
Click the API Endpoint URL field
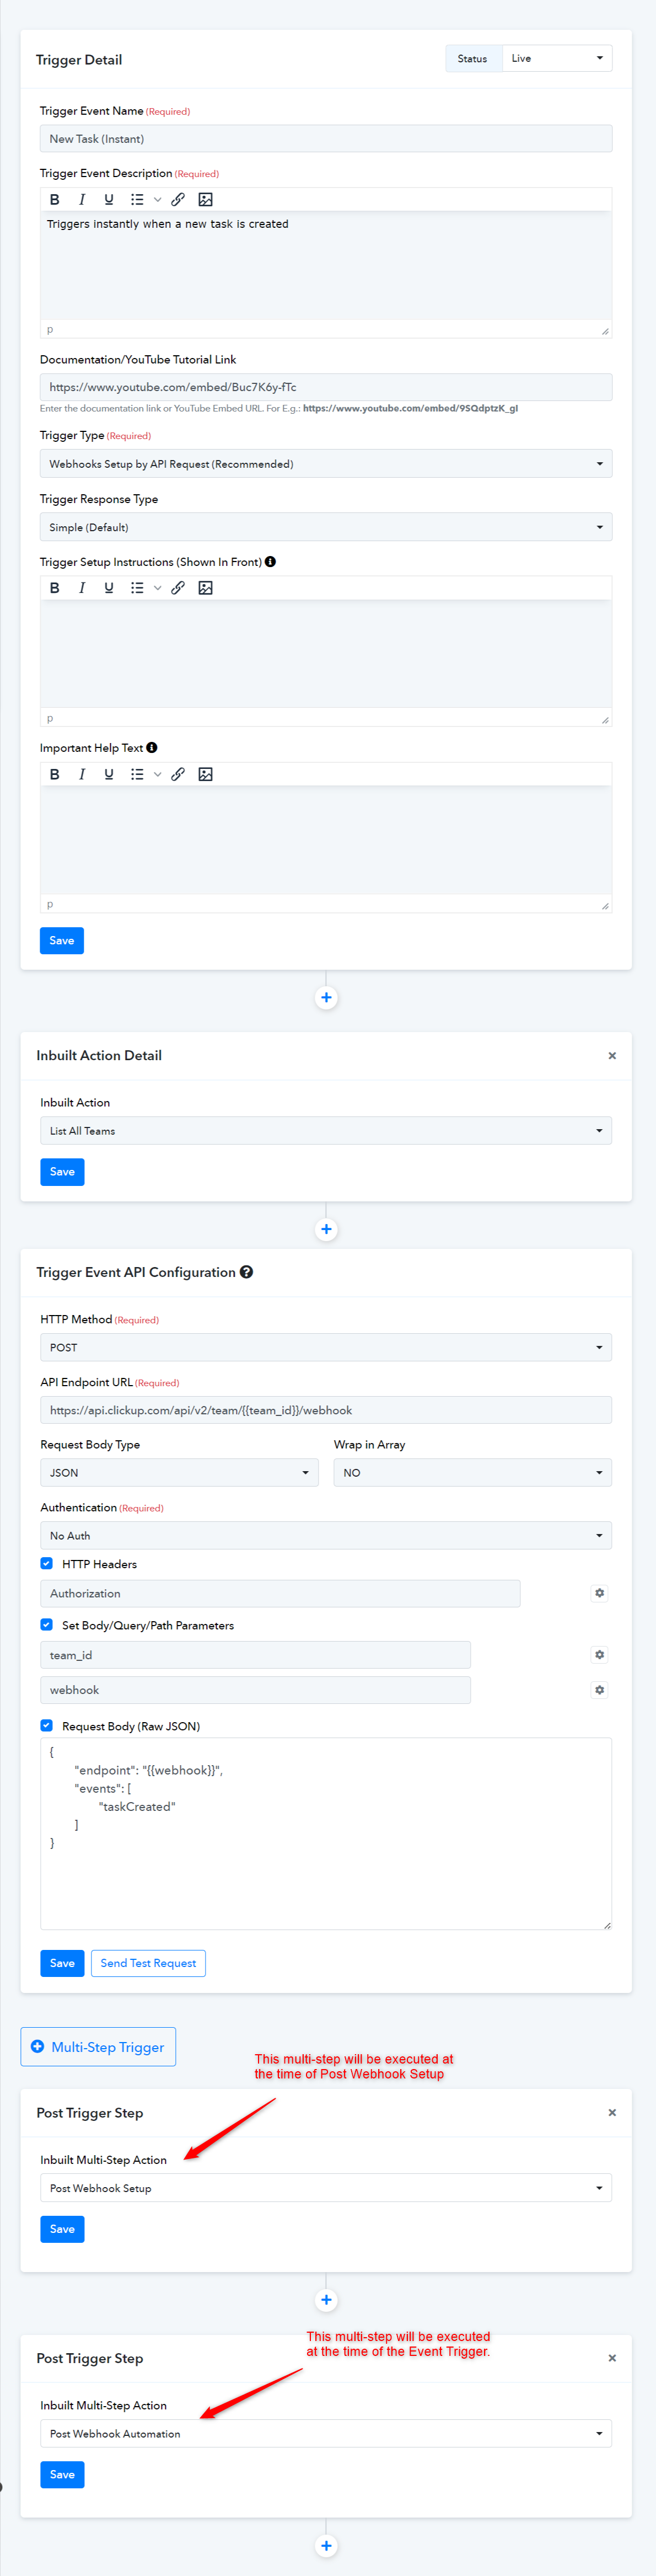(326, 1410)
